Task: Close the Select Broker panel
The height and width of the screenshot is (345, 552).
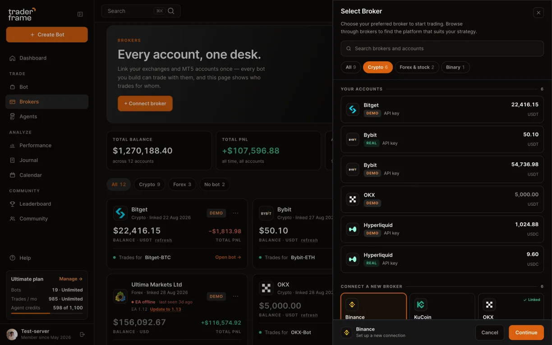Action: (x=538, y=13)
